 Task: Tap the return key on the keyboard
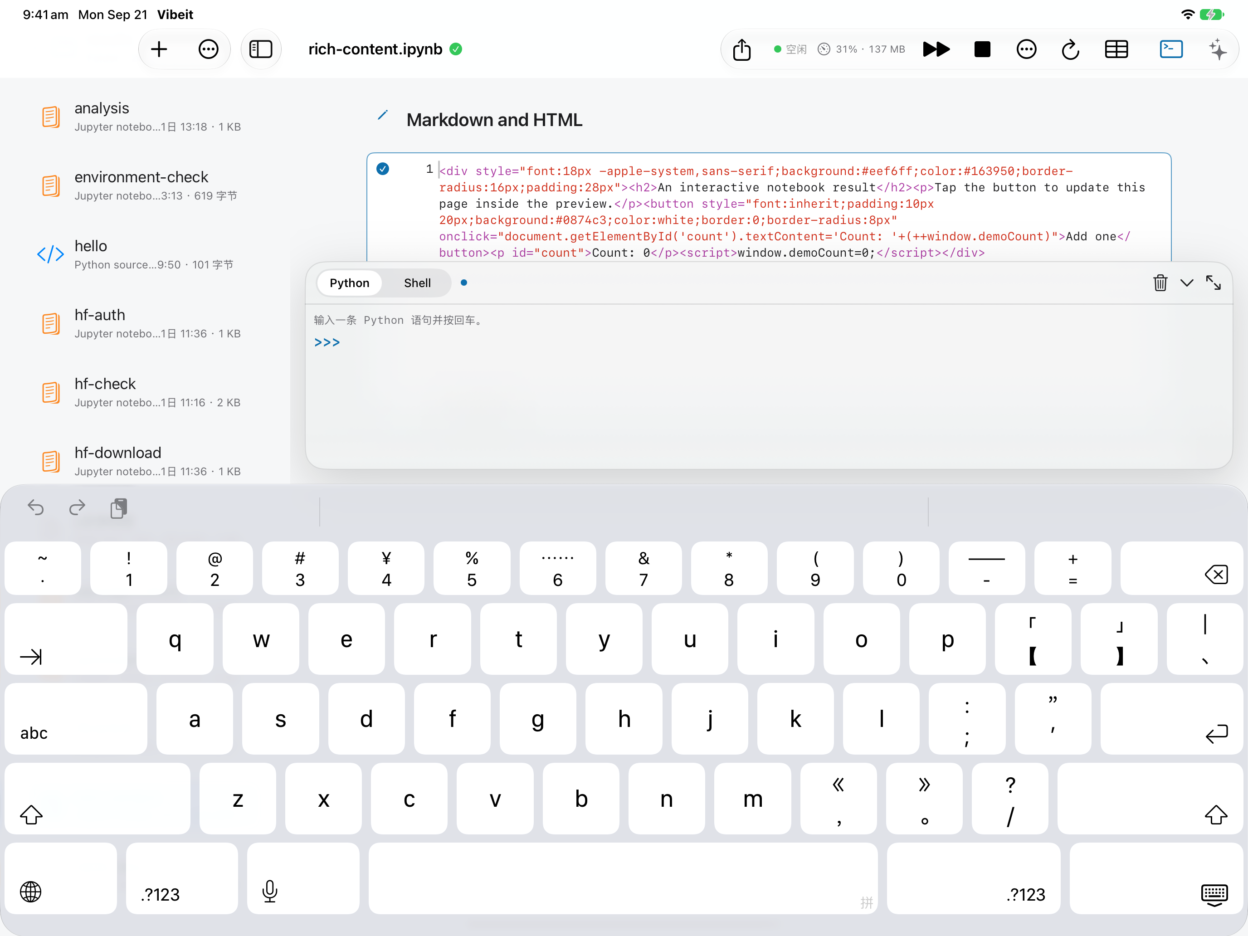1172,719
